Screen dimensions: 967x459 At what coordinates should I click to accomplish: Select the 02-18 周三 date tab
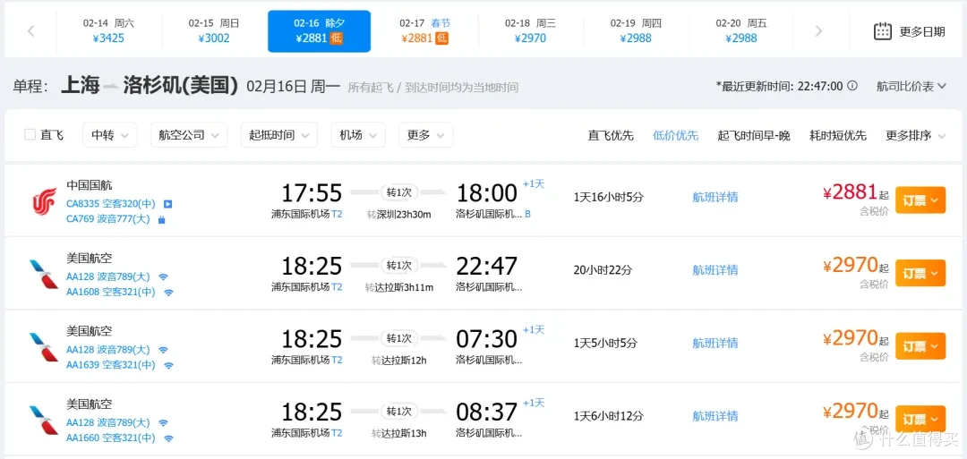coord(530,30)
